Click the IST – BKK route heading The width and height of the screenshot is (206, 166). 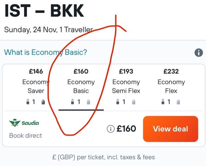[x=44, y=11]
